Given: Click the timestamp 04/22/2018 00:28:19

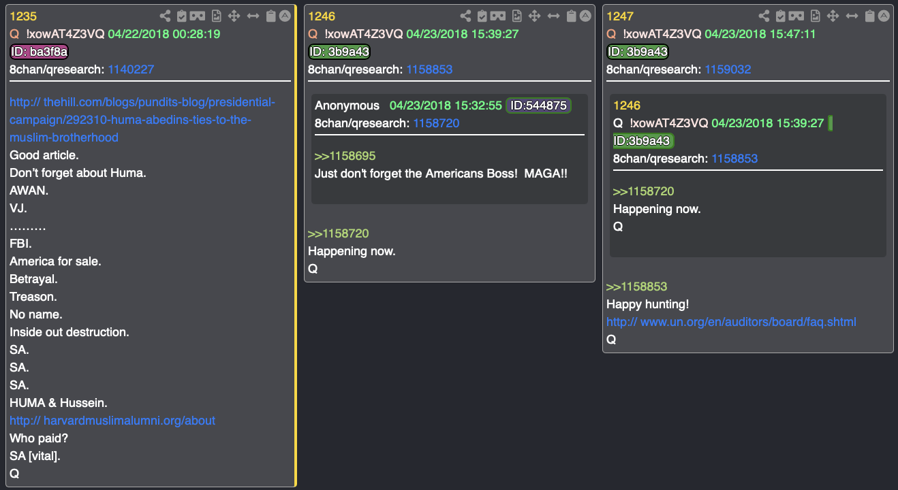Looking at the screenshot, I should point(164,34).
